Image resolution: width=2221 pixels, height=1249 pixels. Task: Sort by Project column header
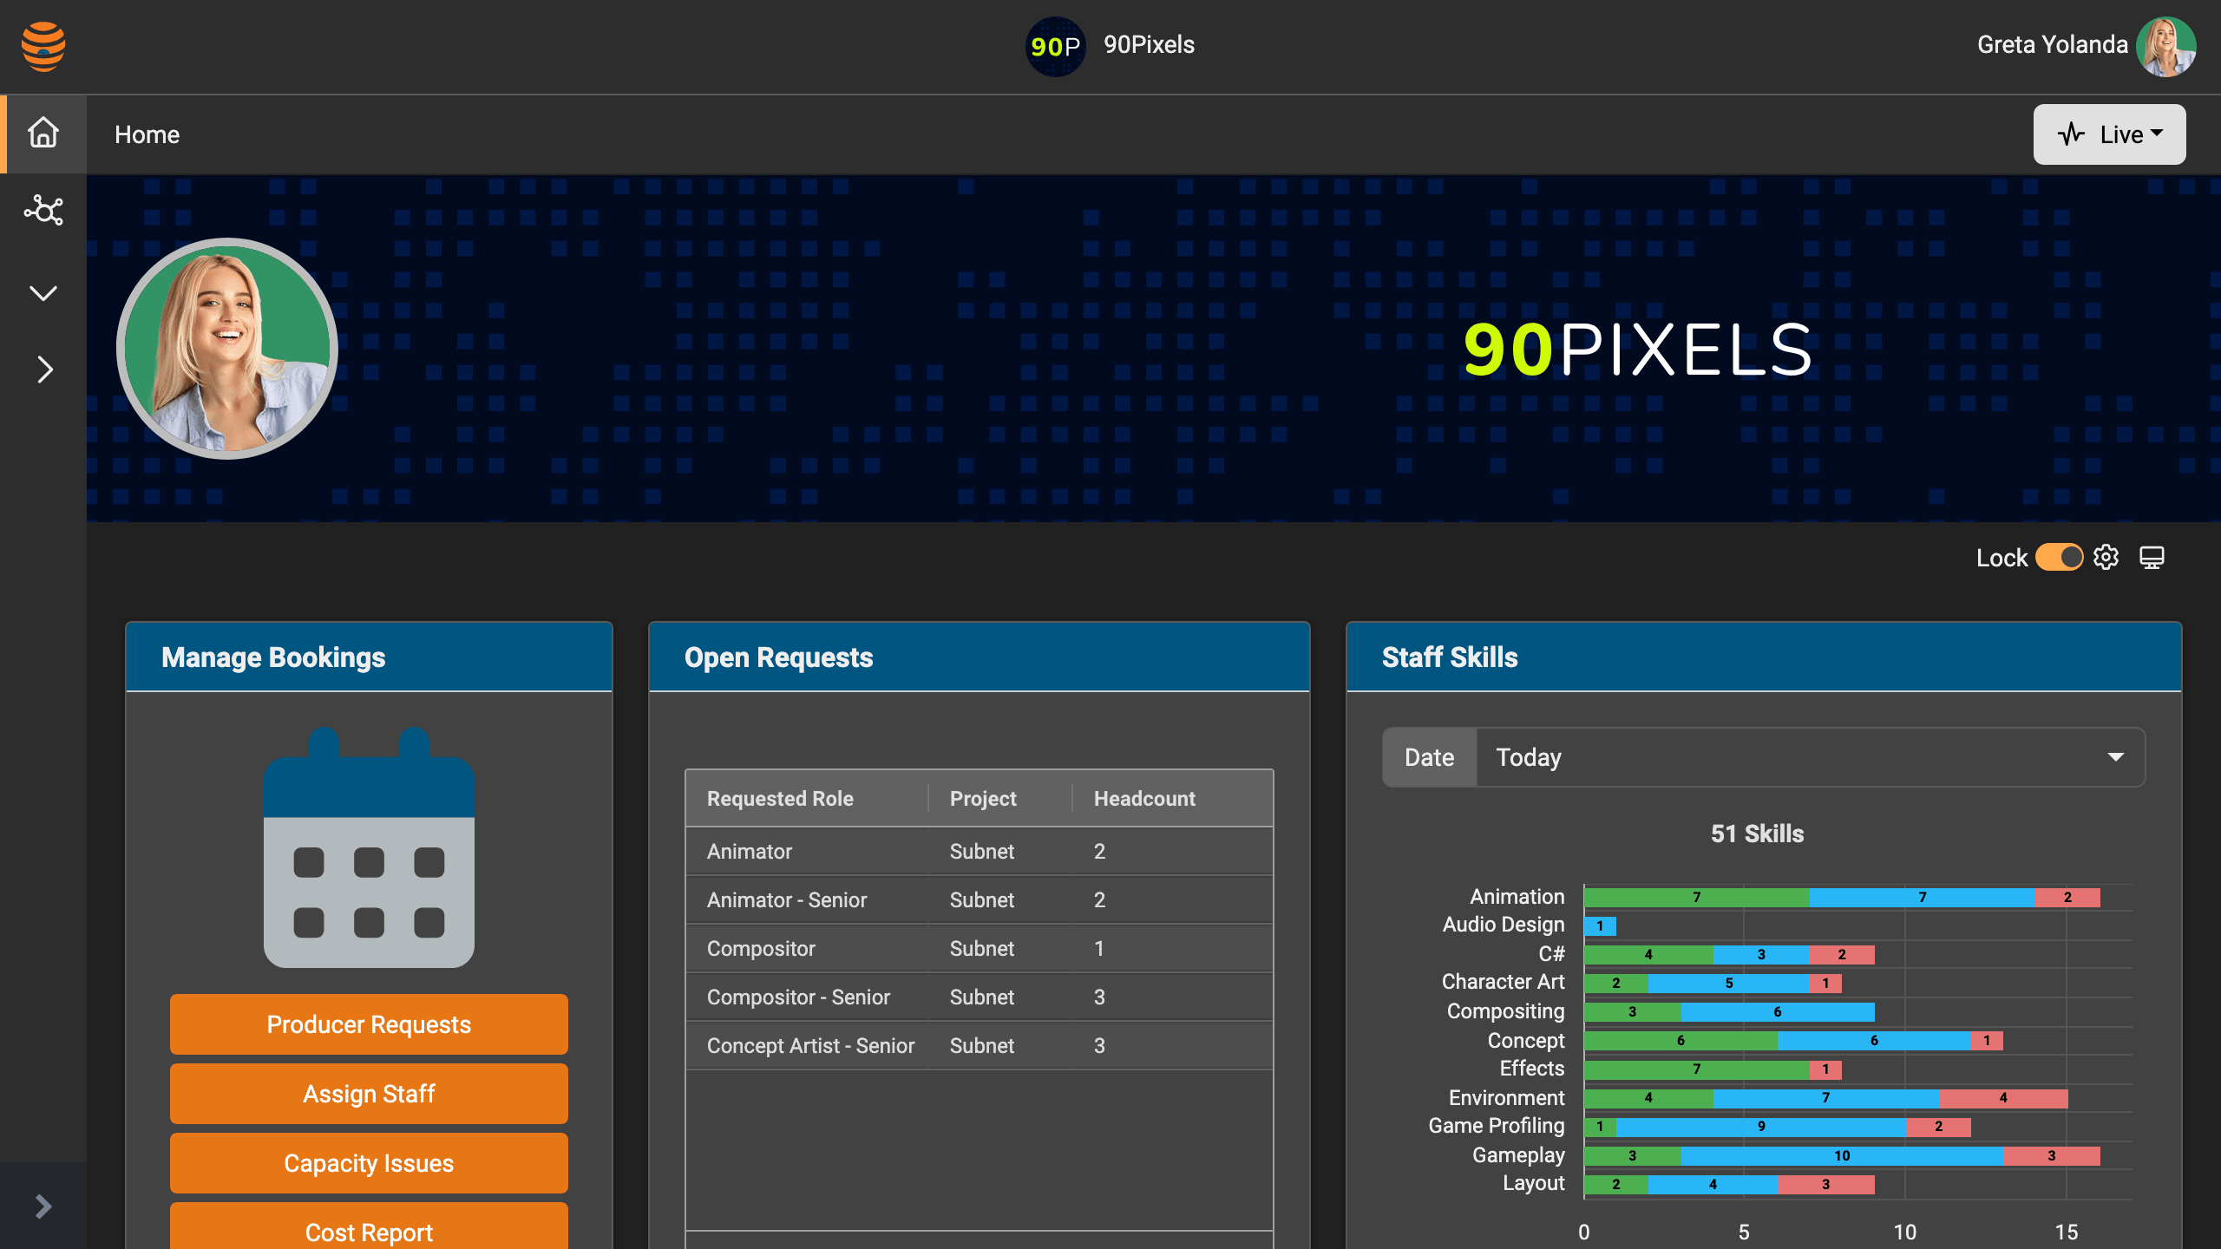click(1000, 799)
